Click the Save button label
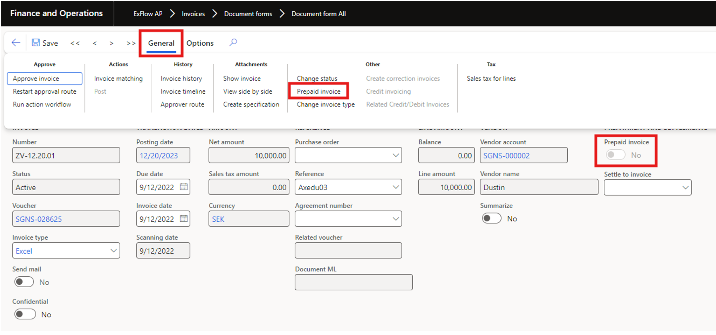Screen dimensions: 716x335 [50, 43]
